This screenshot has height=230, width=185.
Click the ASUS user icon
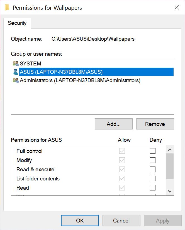(x=16, y=72)
